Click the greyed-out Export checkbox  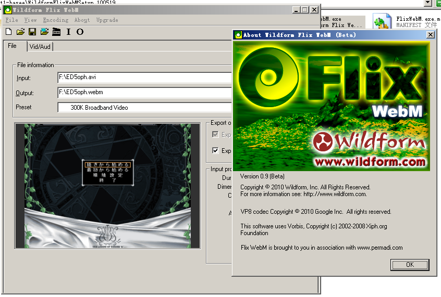[x=216, y=135]
